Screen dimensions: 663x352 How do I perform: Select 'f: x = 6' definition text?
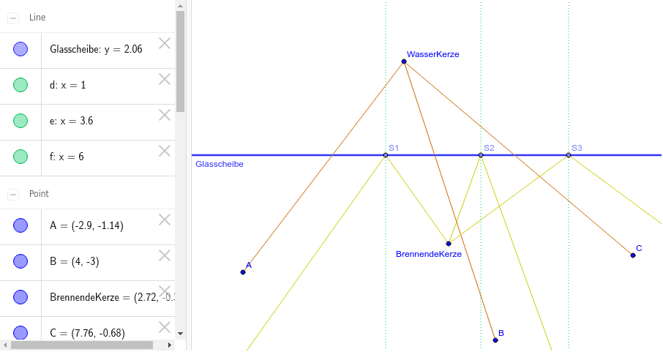coord(67,157)
